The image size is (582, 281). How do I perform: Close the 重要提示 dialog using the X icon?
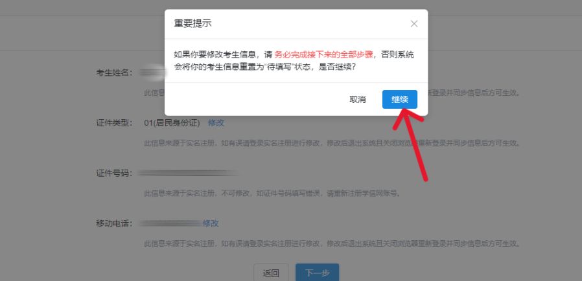point(414,24)
